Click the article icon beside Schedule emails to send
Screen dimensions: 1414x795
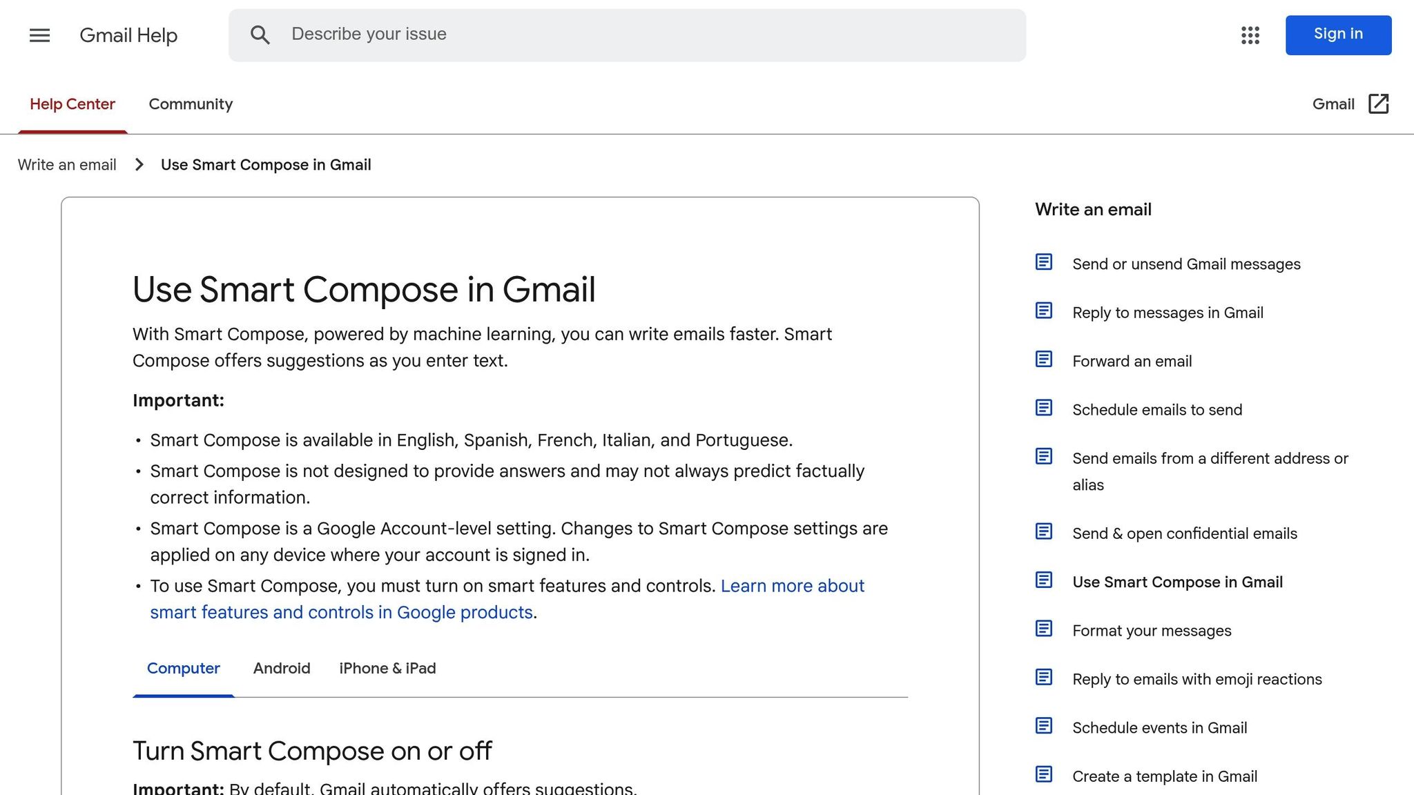(x=1043, y=408)
